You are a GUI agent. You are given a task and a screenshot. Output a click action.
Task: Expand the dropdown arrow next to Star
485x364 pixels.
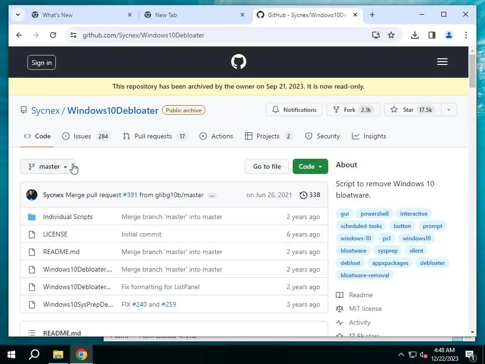(449, 109)
